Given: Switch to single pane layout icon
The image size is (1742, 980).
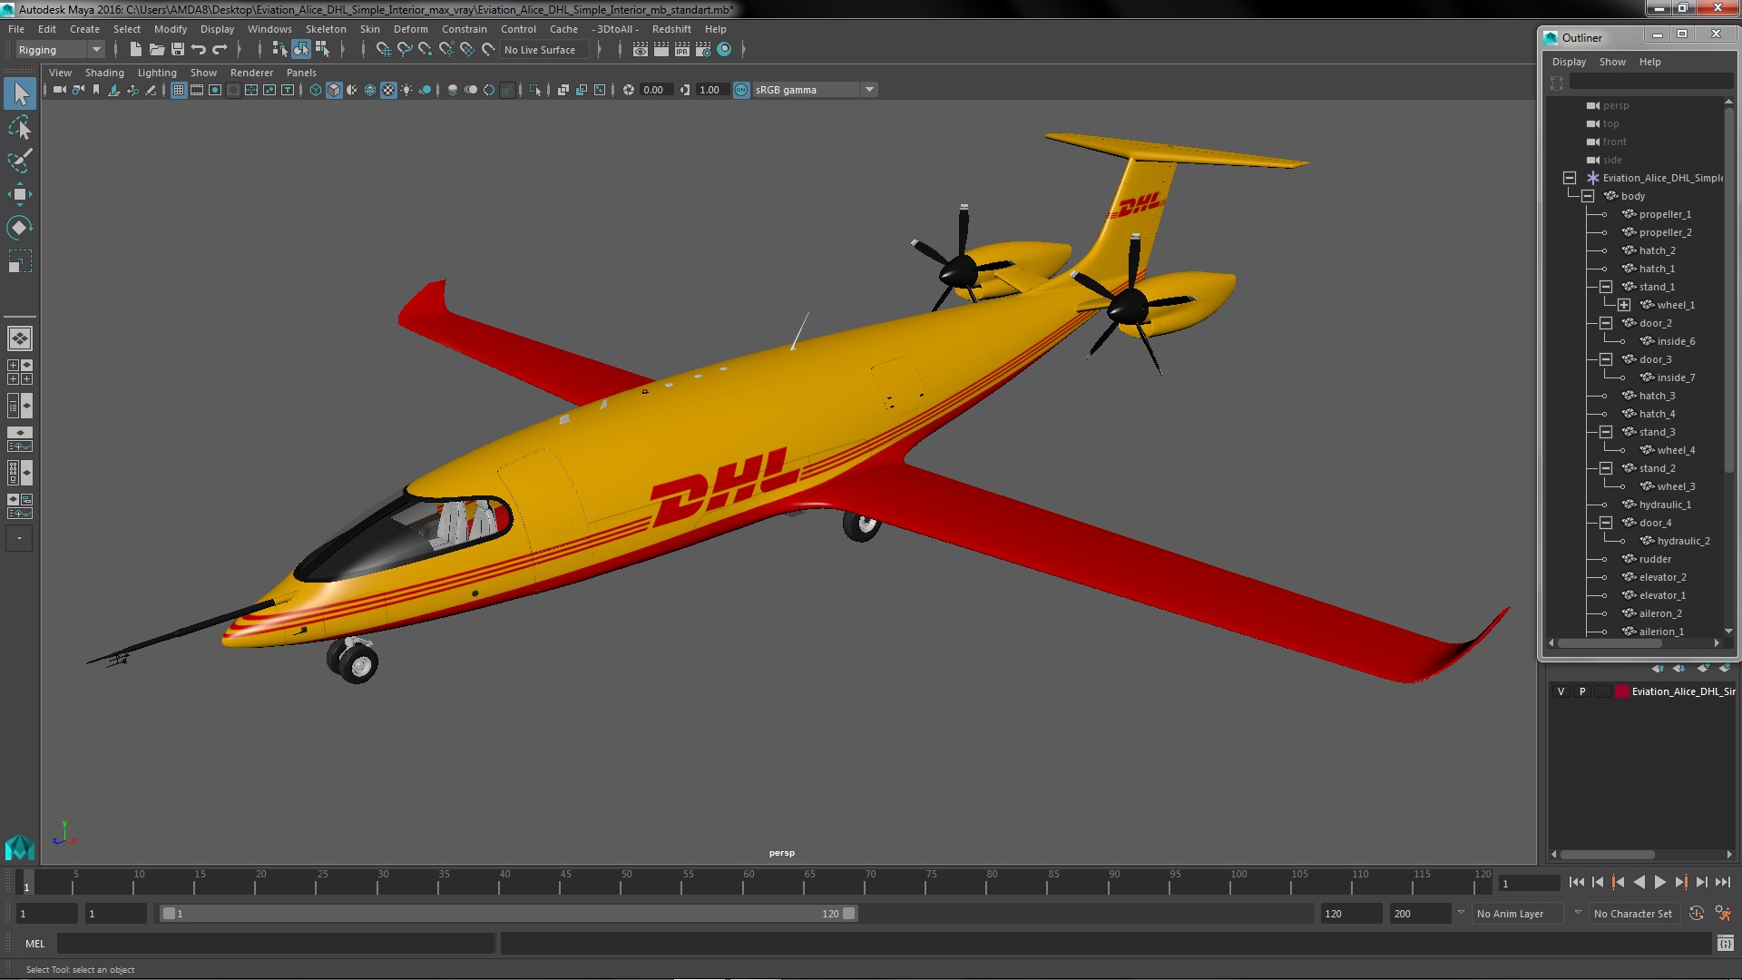Looking at the screenshot, I should coord(20,338).
